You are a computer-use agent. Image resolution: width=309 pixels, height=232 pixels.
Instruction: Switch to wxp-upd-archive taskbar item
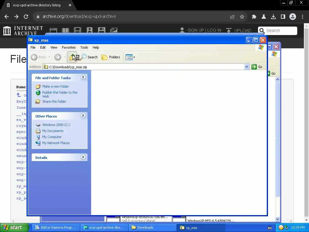coord(104,228)
